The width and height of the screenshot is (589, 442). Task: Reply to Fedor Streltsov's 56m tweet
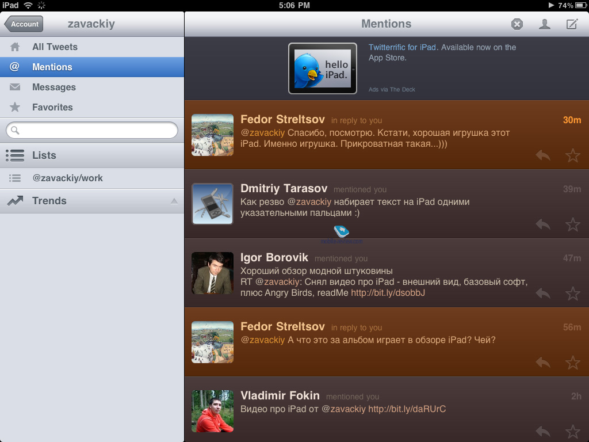(x=543, y=363)
